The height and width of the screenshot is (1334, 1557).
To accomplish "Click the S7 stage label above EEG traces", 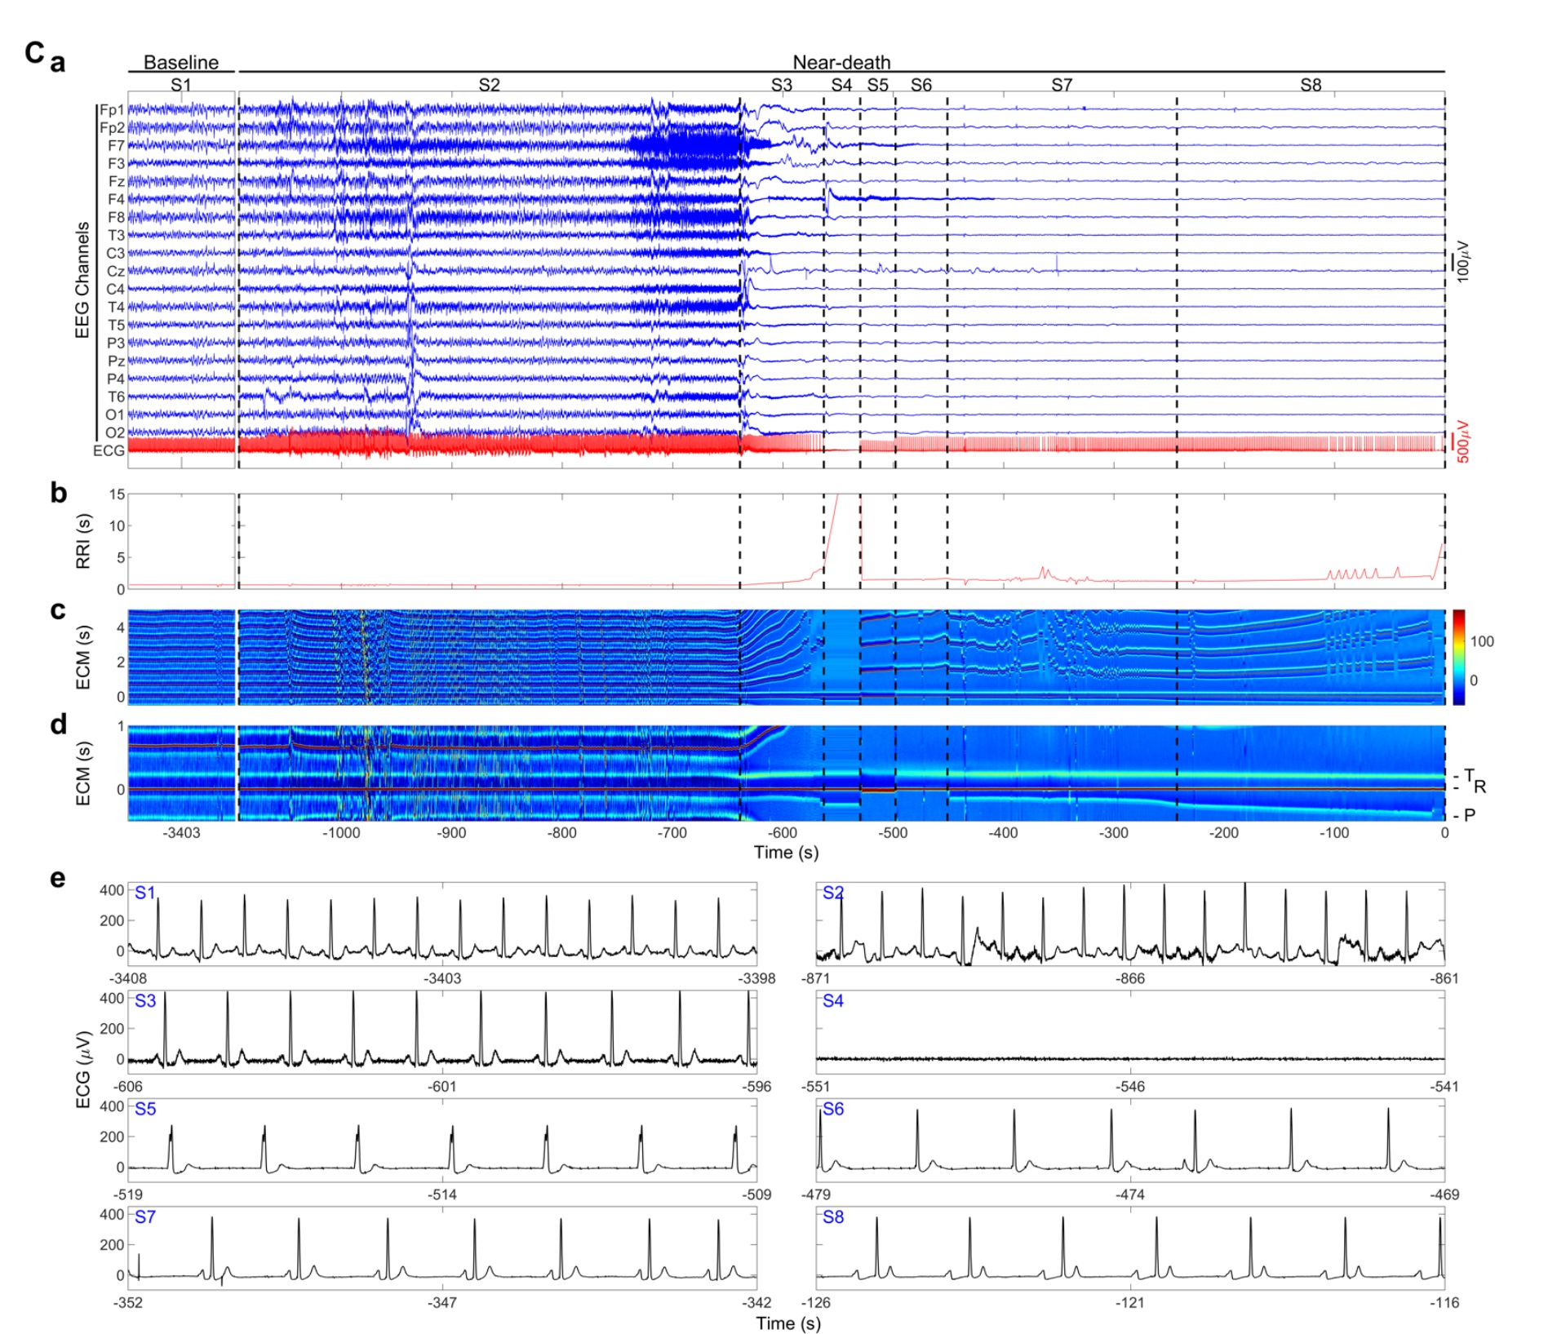I will (1061, 85).
